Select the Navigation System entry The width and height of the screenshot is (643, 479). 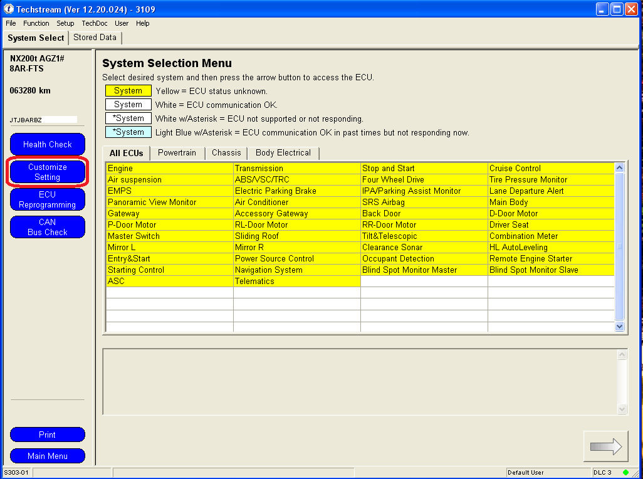click(x=297, y=270)
